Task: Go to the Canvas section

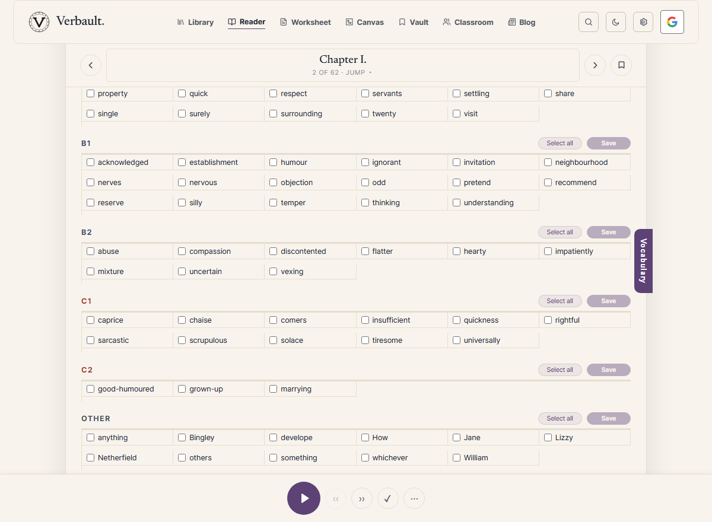Action: 364,22
